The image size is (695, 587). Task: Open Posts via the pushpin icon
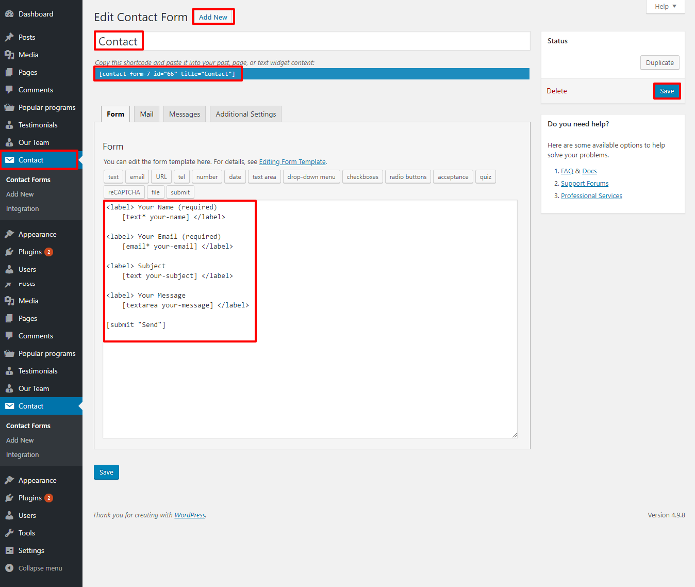pos(9,37)
